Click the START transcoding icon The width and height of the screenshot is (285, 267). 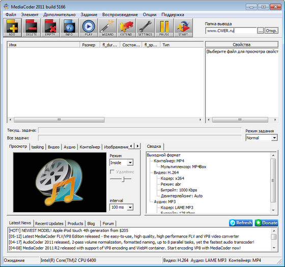[x=183, y=28]
